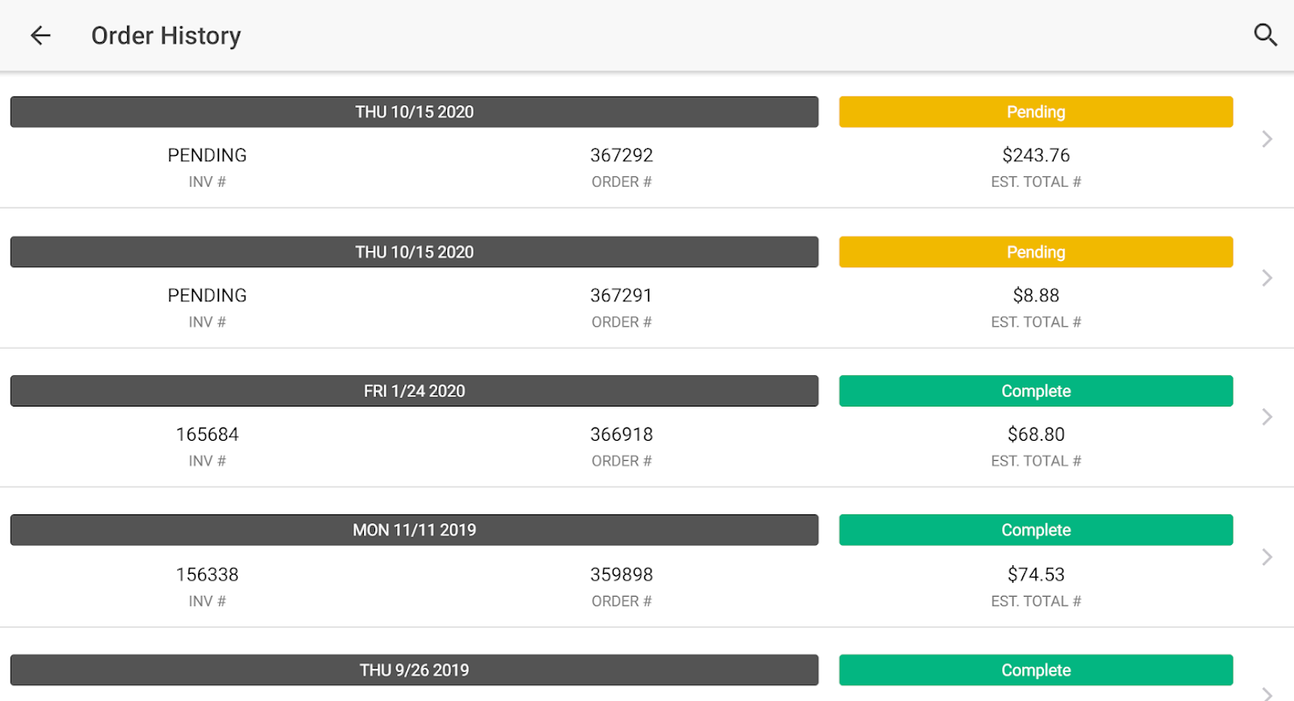This screenshot has width=1294, height=701.
Task: Click the $243.76 estimated total
Action: [x=1035, y=156]
